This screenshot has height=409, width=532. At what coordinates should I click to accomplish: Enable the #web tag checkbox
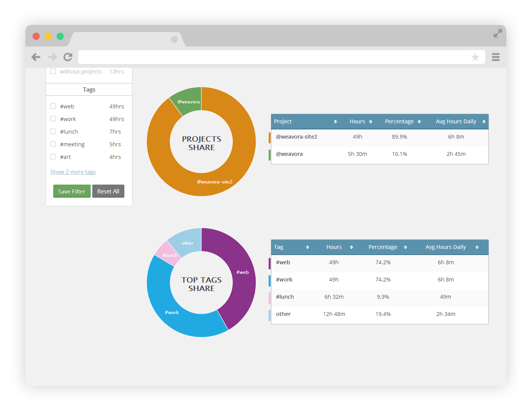click(x=53, y=106)
